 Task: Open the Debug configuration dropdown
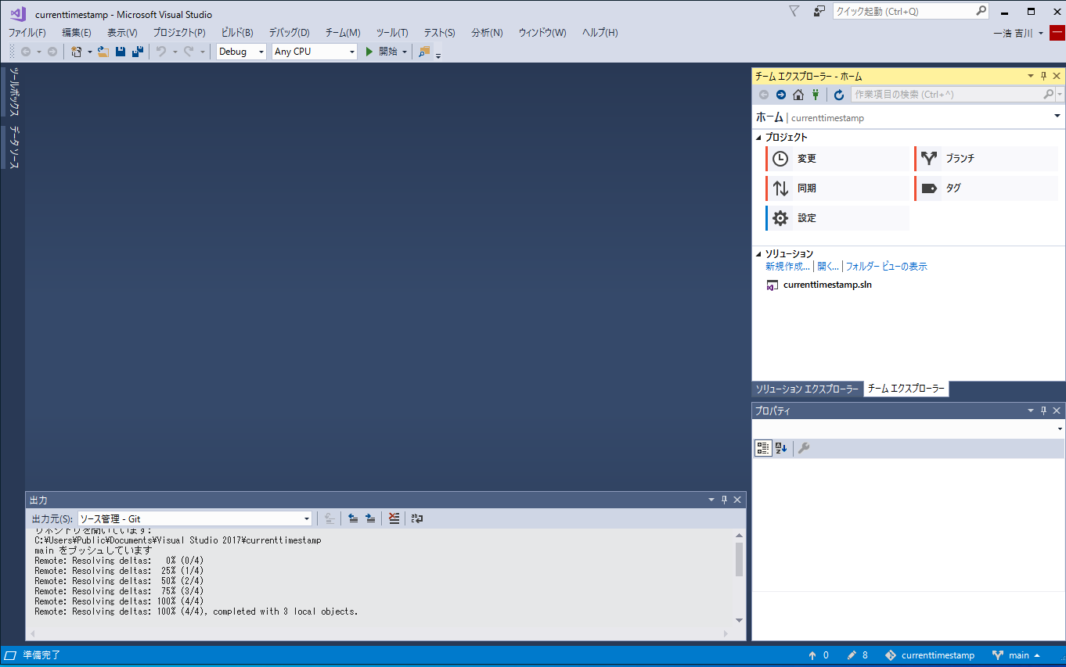click(x=242, y=52)
